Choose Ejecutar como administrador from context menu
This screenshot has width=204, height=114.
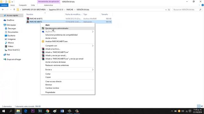pos(68,28)
